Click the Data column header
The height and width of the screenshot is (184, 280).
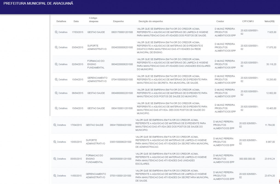coord(76,21)
